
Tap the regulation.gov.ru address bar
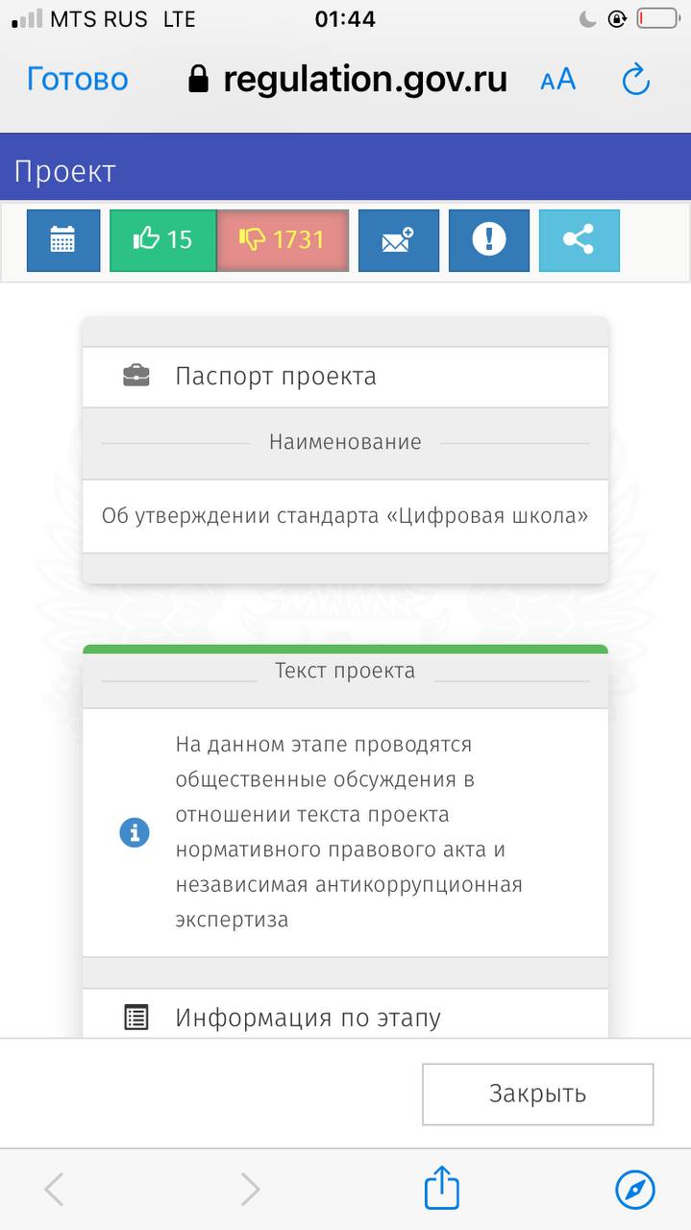point(348,79)
